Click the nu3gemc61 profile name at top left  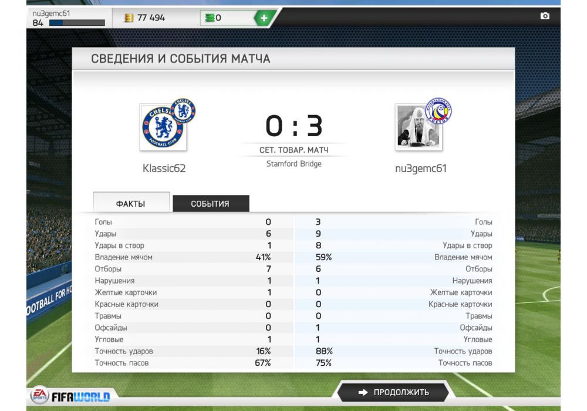[x=51, y=14]
